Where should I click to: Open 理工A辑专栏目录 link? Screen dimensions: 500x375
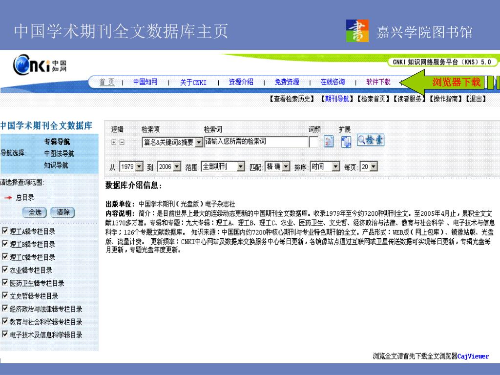(32, 231)
